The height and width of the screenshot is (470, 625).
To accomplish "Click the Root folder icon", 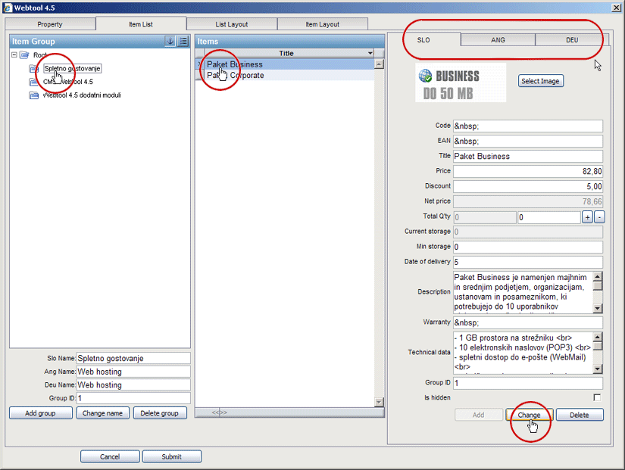I will [24, 55].
